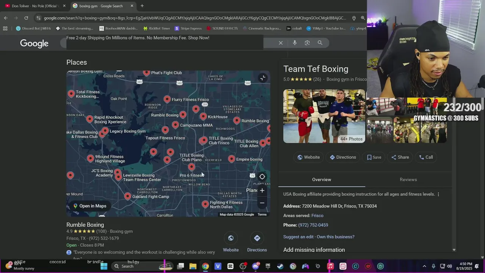Select the Fighting 4 Fitness North Dallas pin

(x=205, y=204)
